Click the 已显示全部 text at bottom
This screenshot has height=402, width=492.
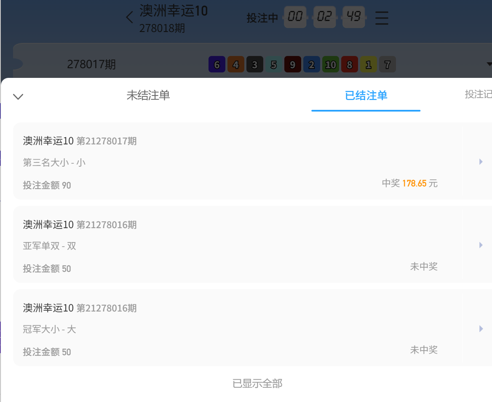click(x=258, y=383)
